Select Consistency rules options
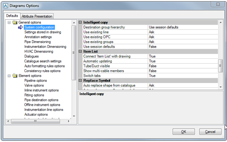The height and width of the screenshot is (142, 227). (x=42, y=71)
